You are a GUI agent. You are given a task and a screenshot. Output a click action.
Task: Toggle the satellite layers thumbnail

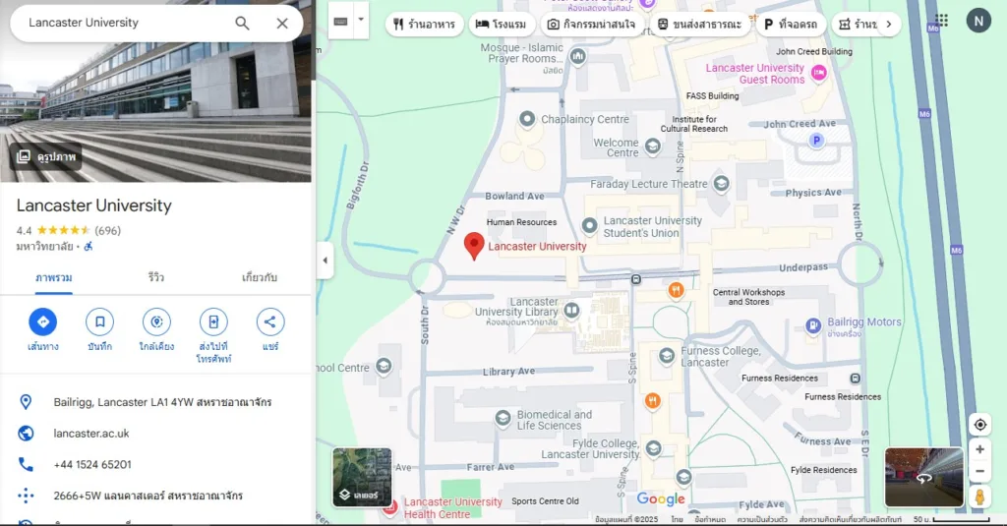click(362, 477)
